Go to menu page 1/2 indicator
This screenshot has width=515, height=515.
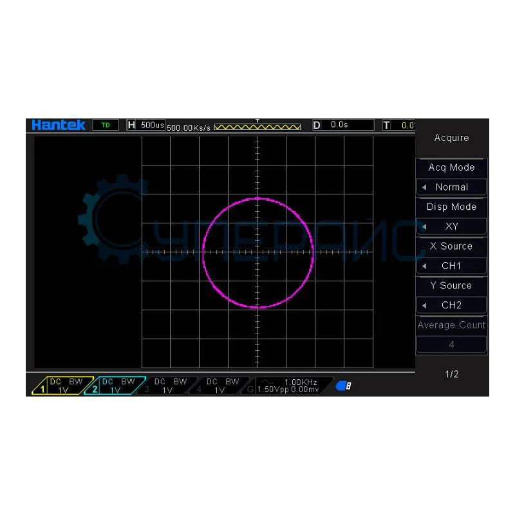tap(451, 374)
